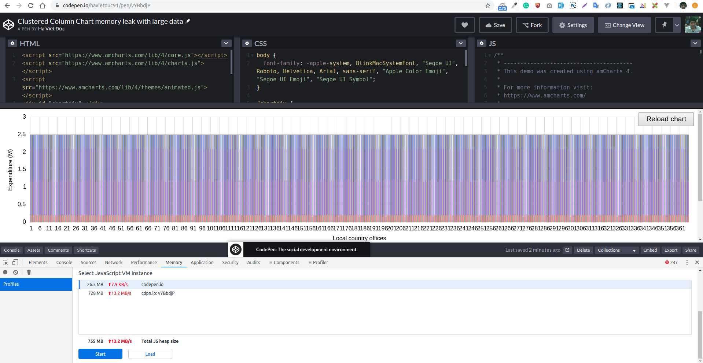
Task: Load a saved heap profile
Action: [150, 354]
